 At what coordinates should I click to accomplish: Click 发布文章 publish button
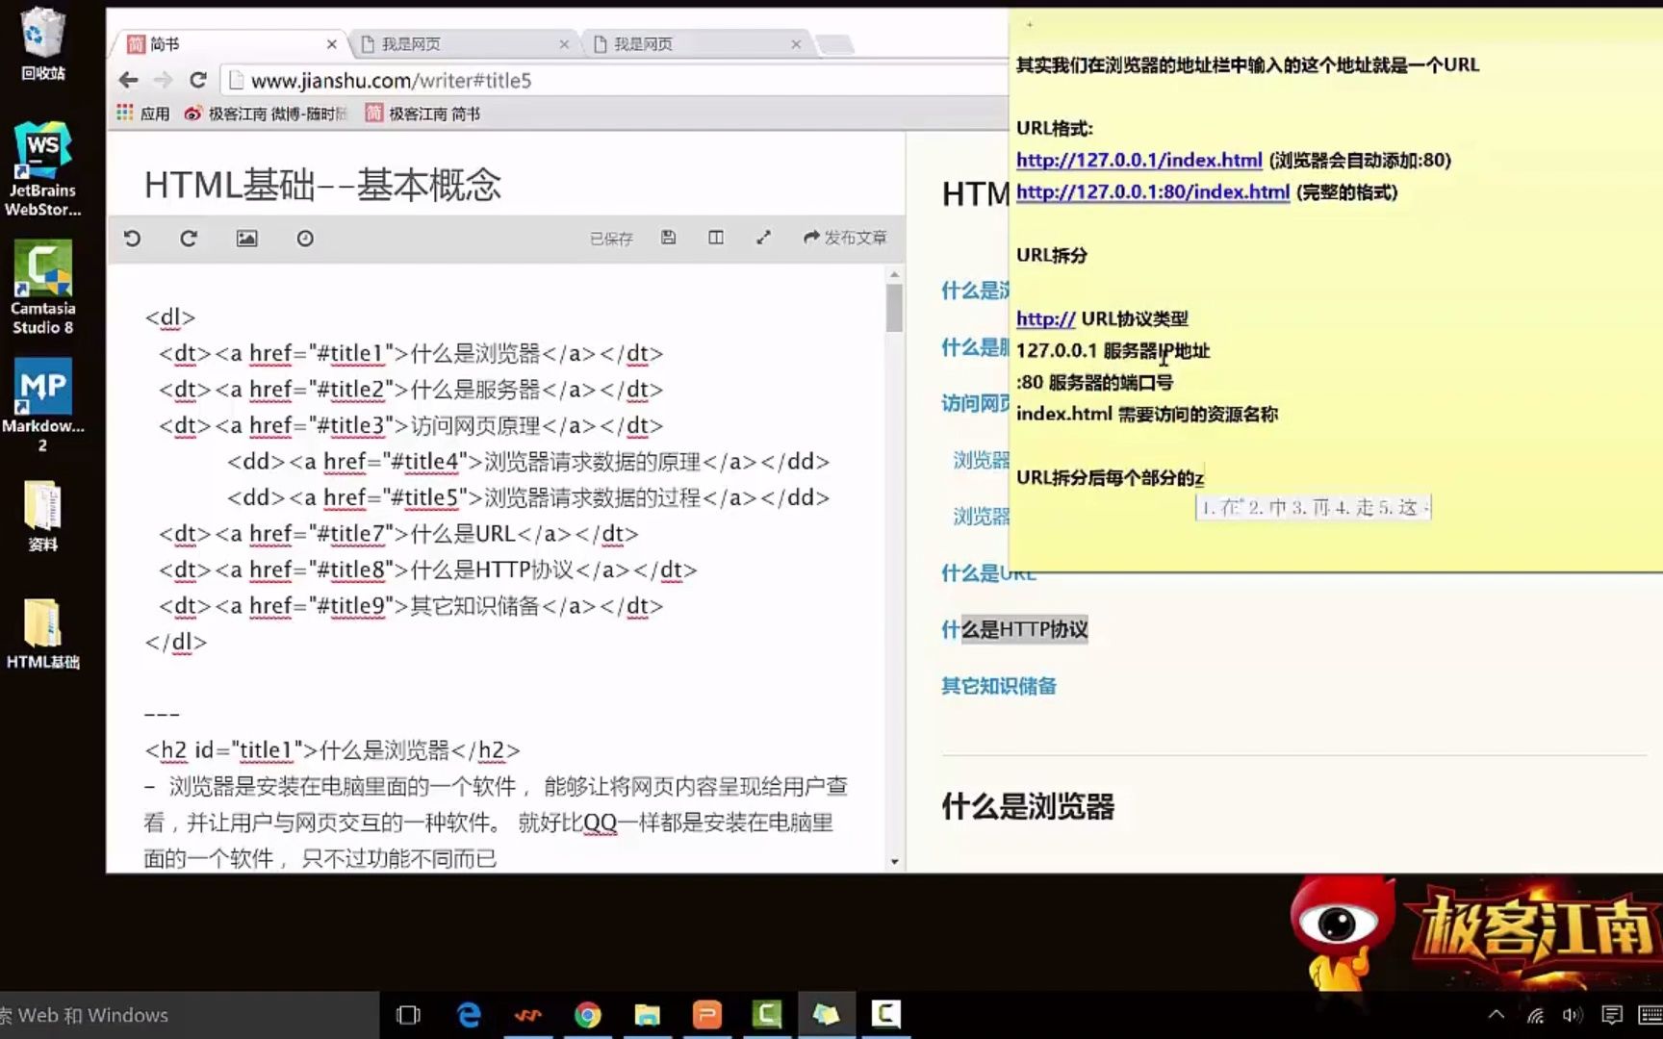[845, 237]
